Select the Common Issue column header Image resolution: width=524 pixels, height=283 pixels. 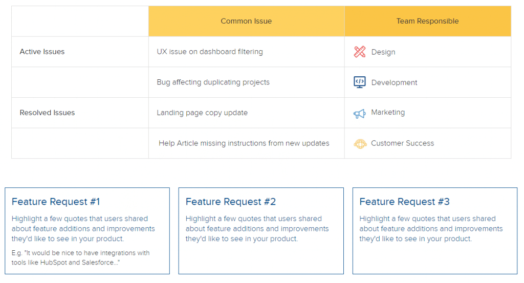[246, 21]
